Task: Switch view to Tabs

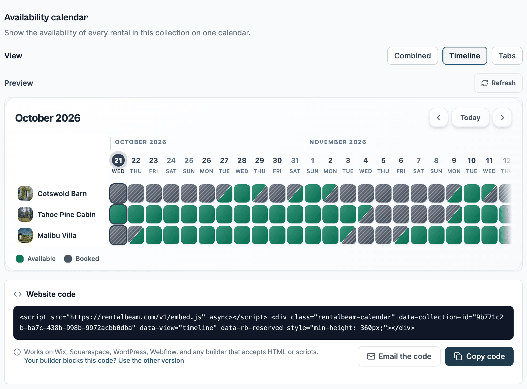Action: 507,56
